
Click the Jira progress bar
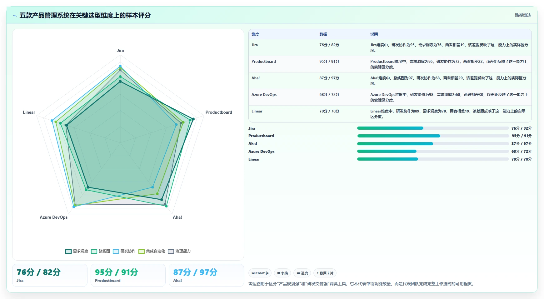click(x=433, y=128)
